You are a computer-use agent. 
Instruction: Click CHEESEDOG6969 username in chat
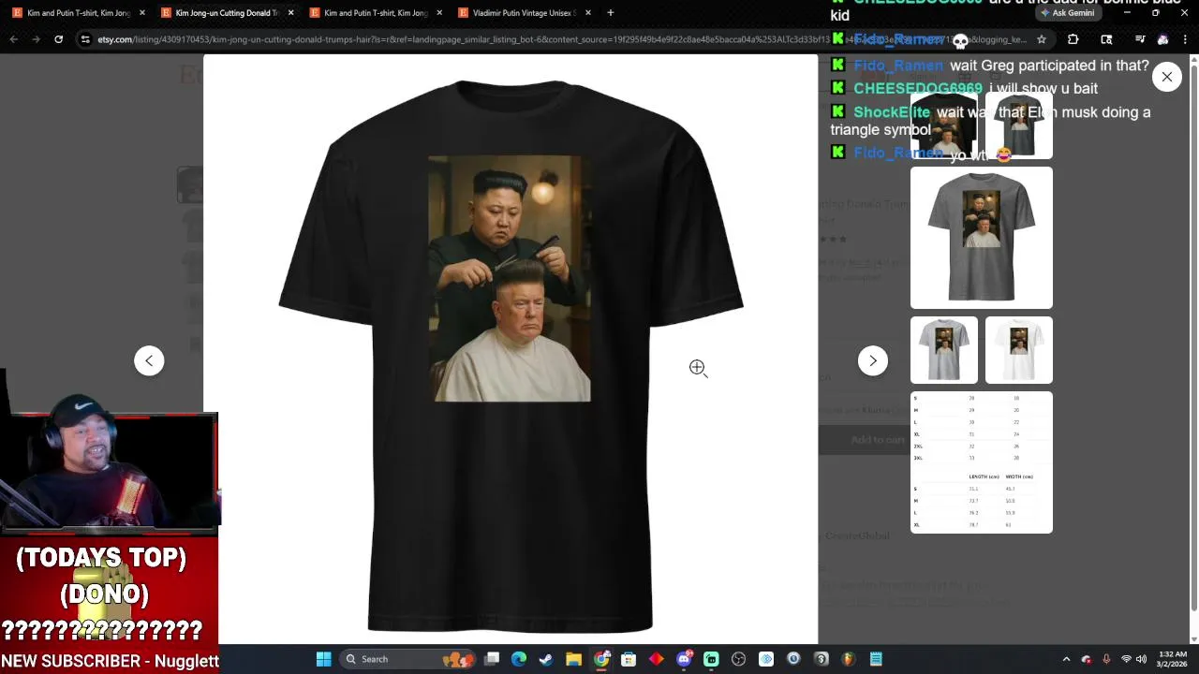tap(918, 88)
